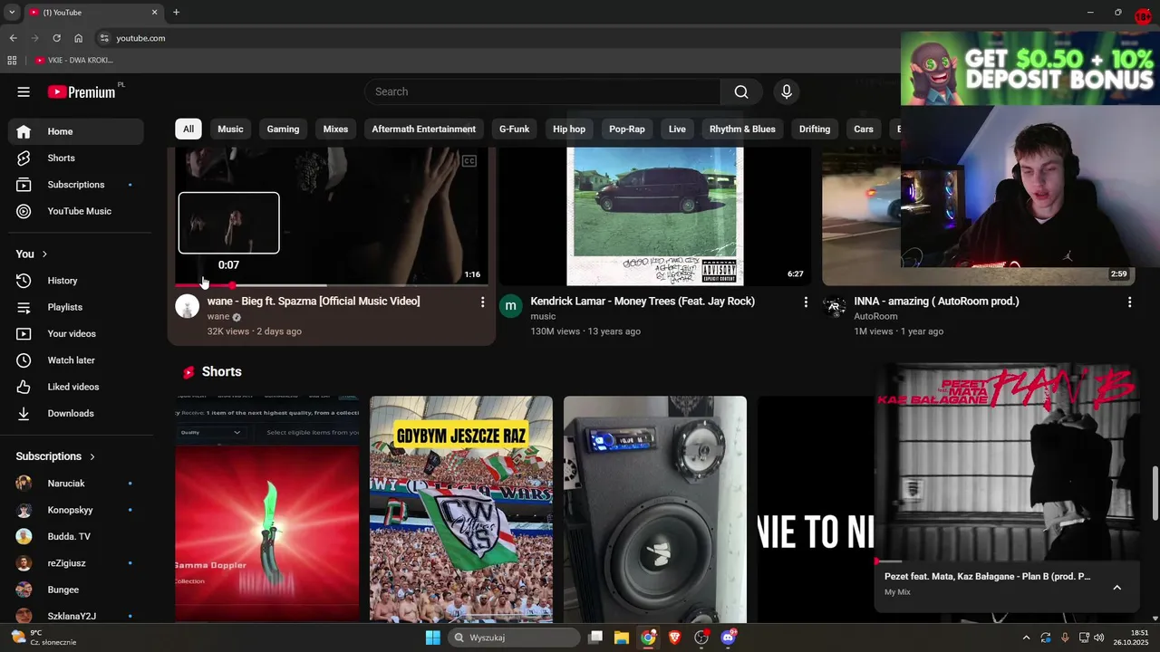Open the Money Trees album thumbnail
Image resolution: width=1160 pixels, height=652 pixels.
click(654, 216)
